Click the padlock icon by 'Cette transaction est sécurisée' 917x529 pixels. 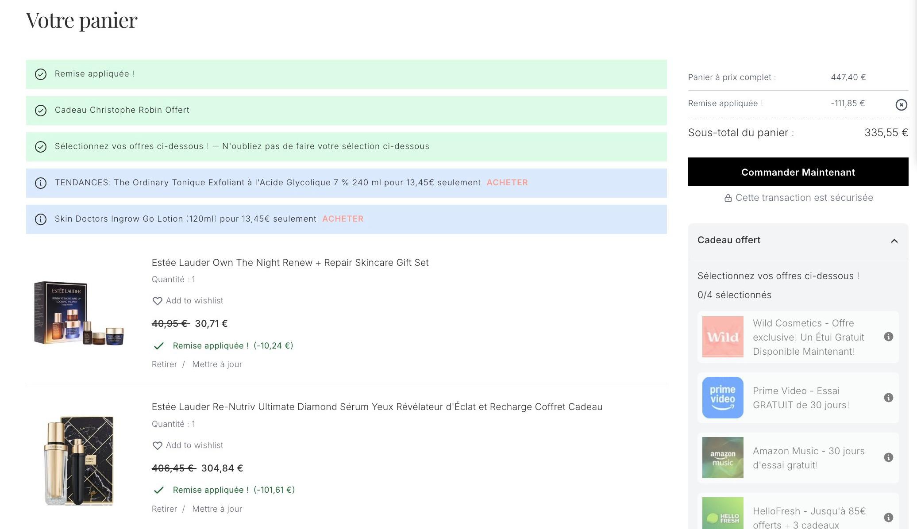[x=728, y=198]
